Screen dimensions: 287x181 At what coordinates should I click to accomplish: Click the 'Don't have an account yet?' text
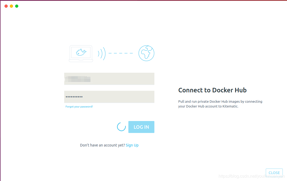coord(102,145)
